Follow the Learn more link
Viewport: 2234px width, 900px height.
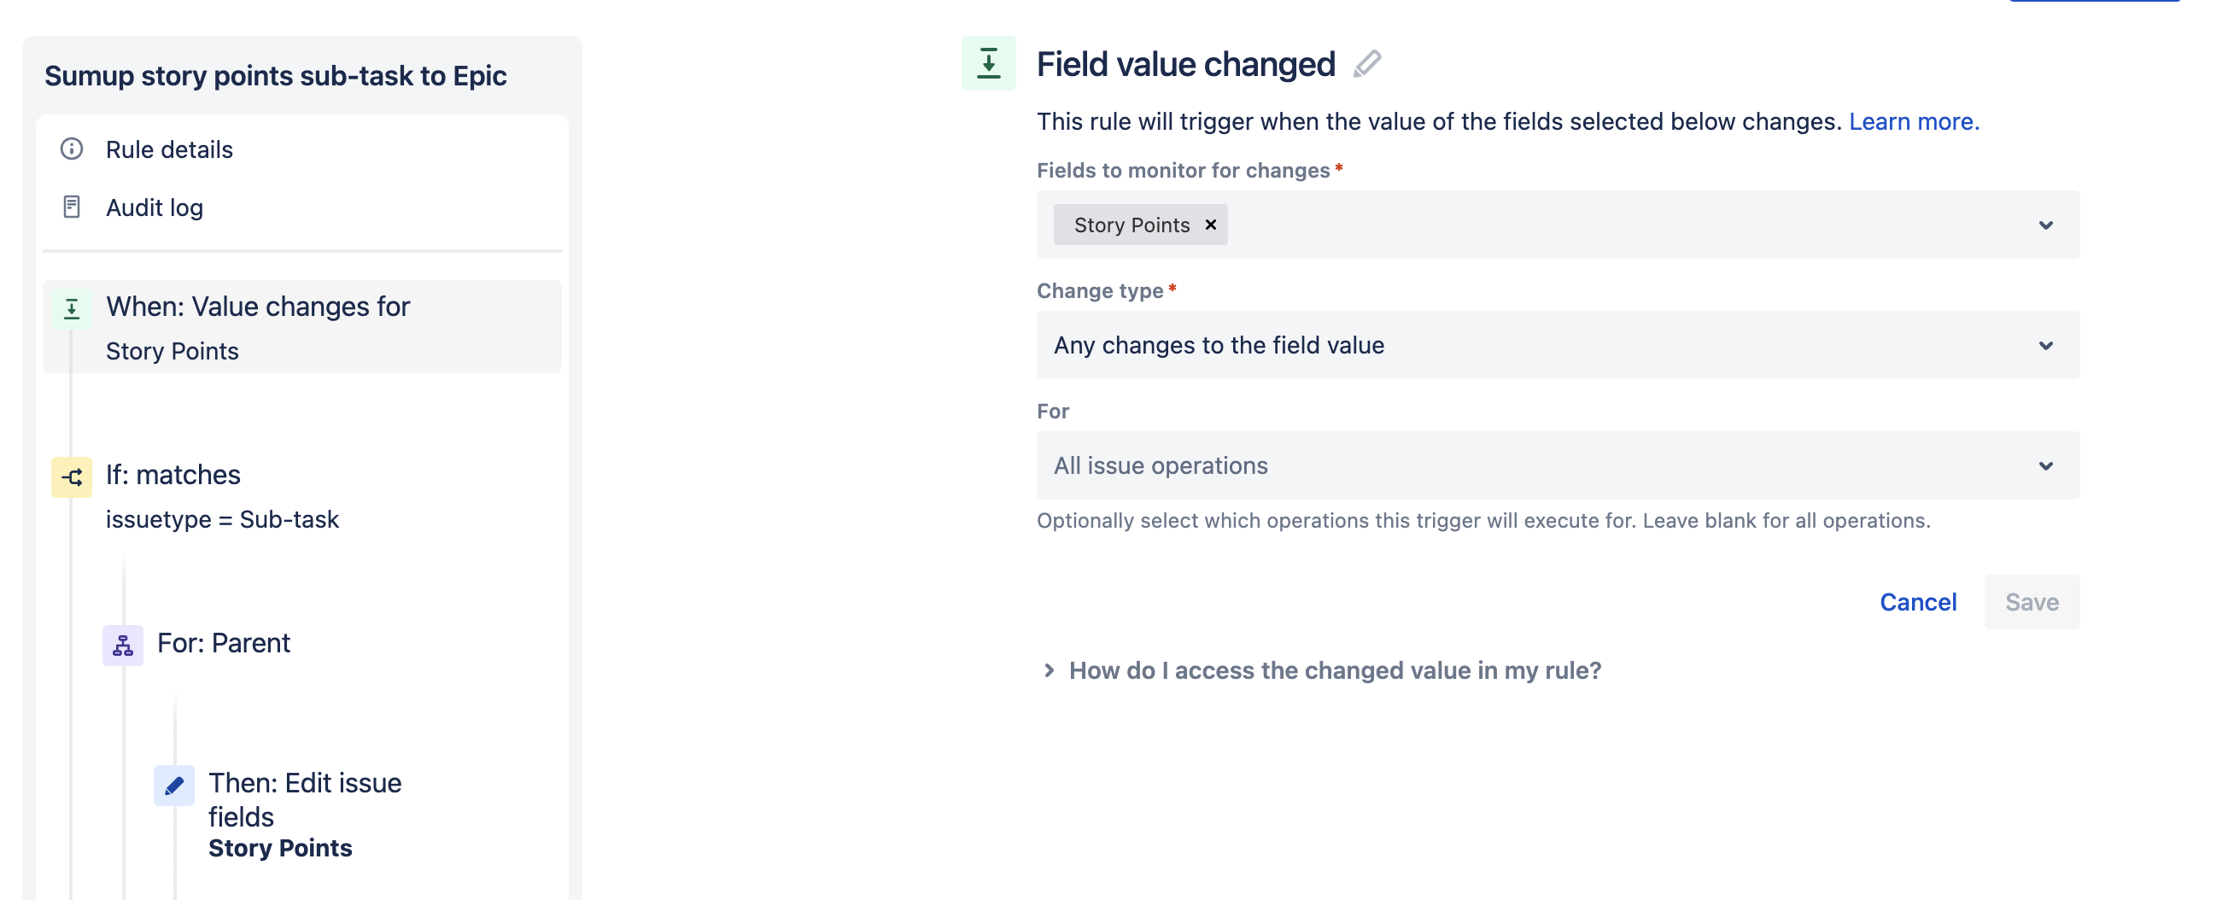[1913, 121]
